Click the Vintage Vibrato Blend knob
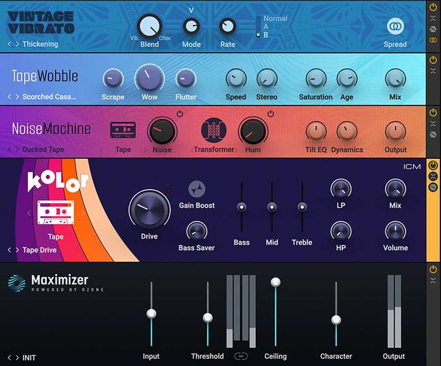 click(150, 27)
